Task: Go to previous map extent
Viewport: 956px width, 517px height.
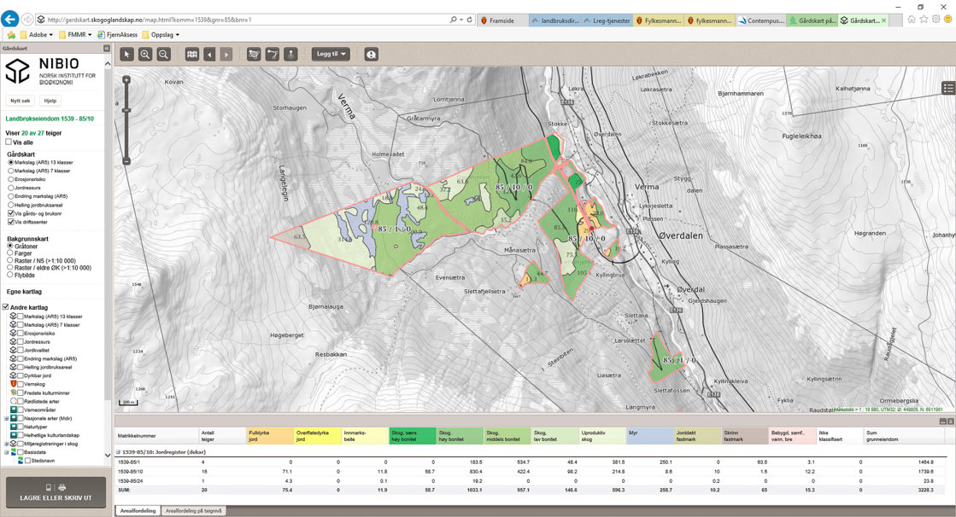Action: coord(209,54)
